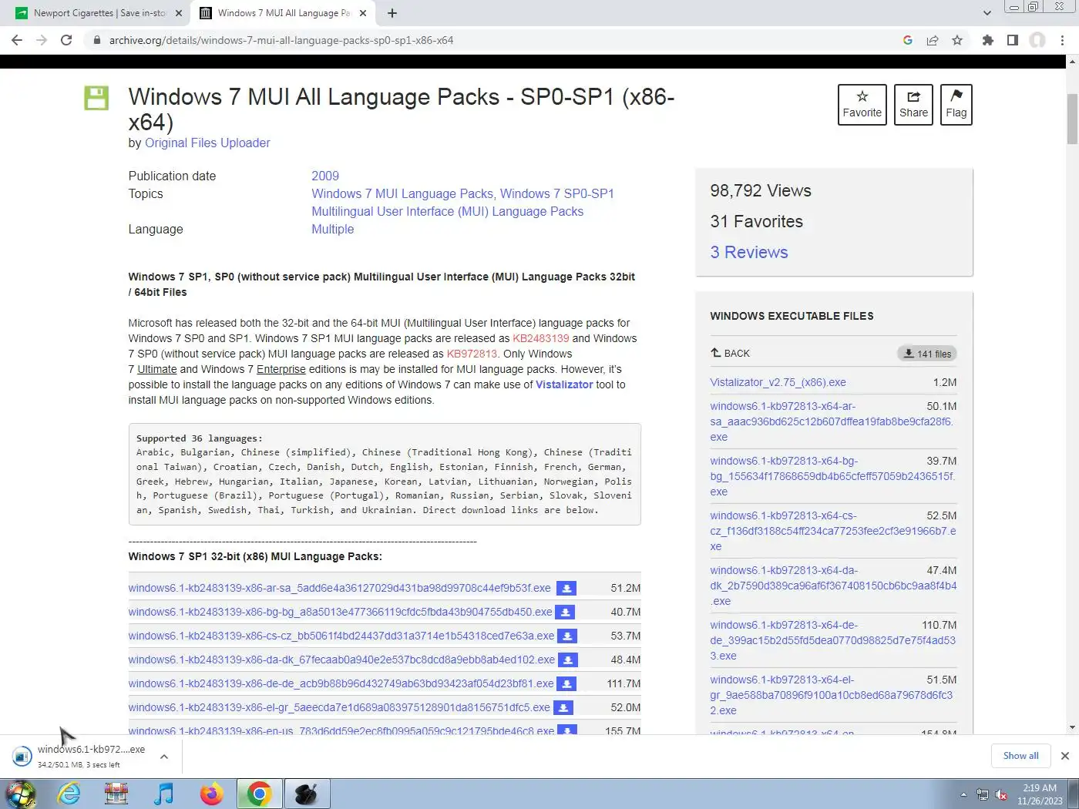Download all 141 files
1079x809 pixels.
927,354
